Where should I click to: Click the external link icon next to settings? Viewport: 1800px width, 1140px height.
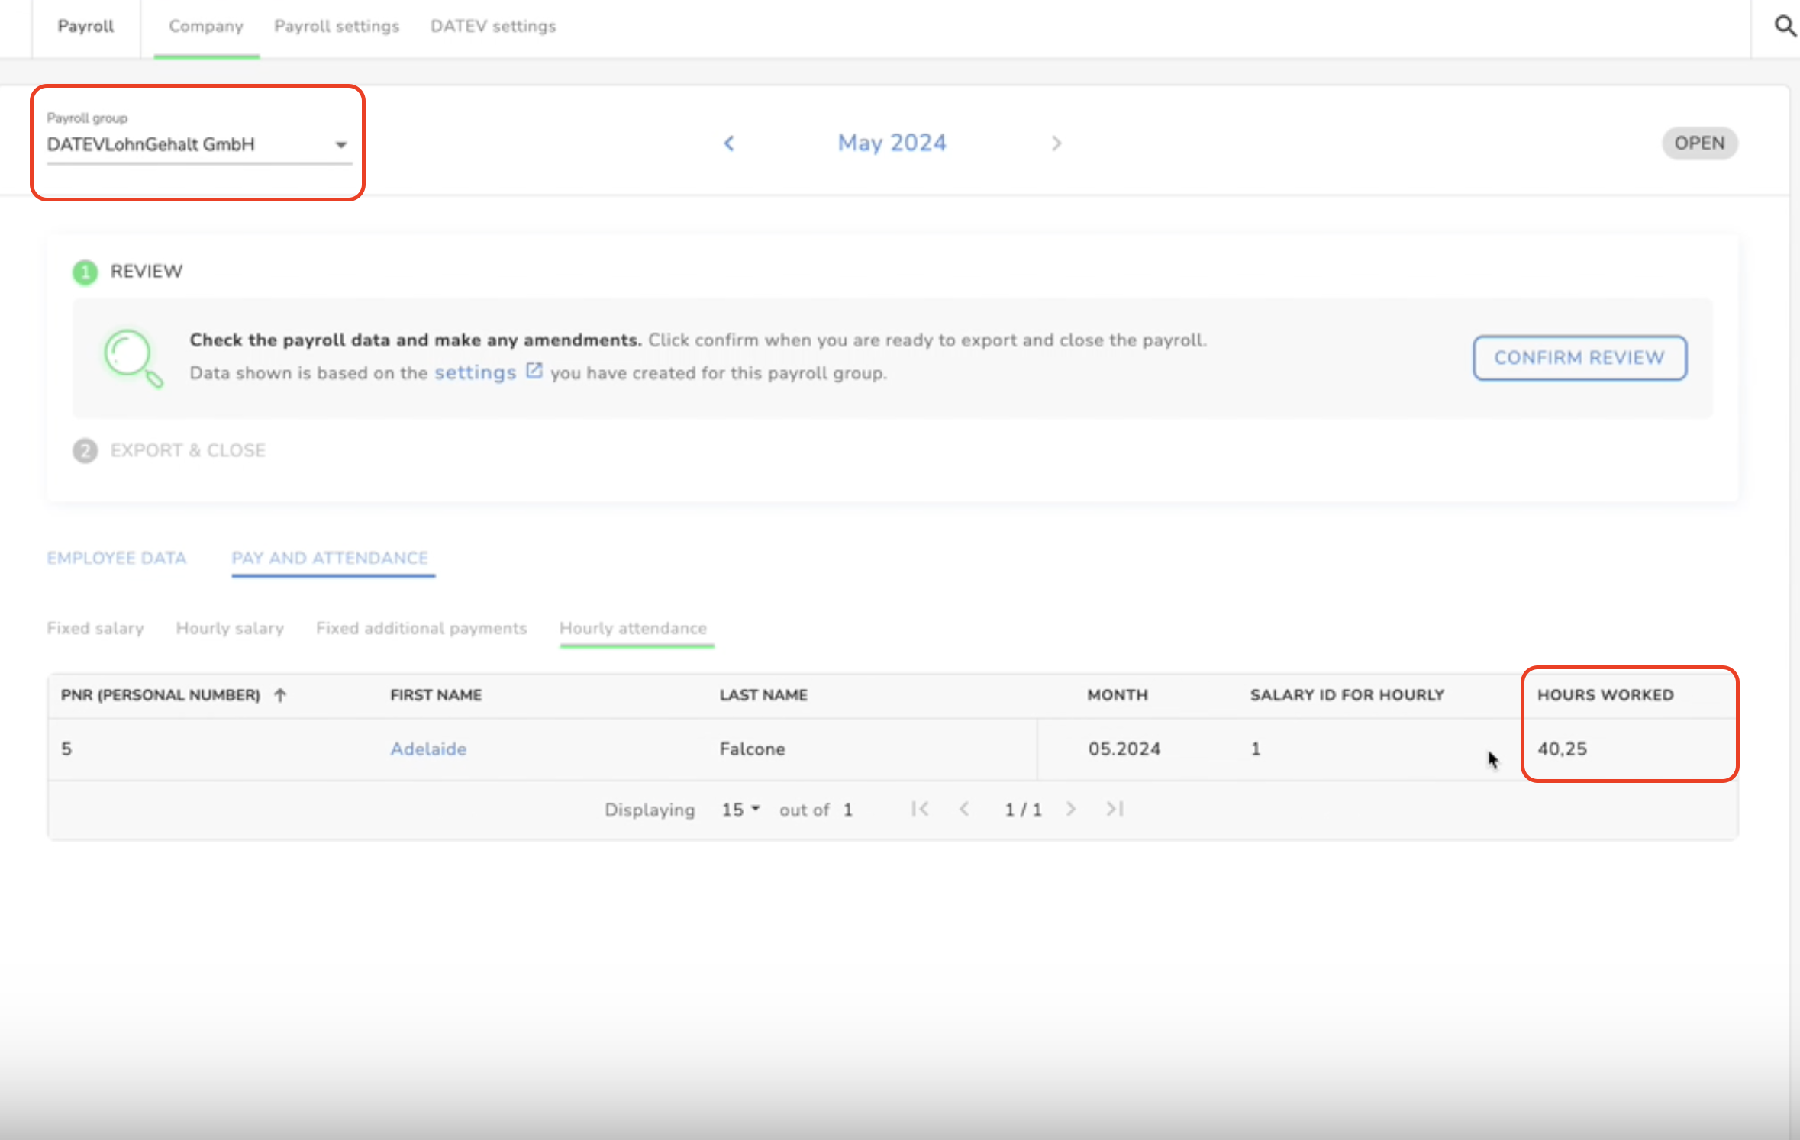[534, 372]
